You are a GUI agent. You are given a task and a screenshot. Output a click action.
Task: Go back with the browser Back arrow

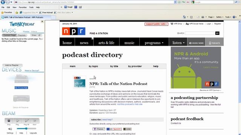click(x=3, y=2)
